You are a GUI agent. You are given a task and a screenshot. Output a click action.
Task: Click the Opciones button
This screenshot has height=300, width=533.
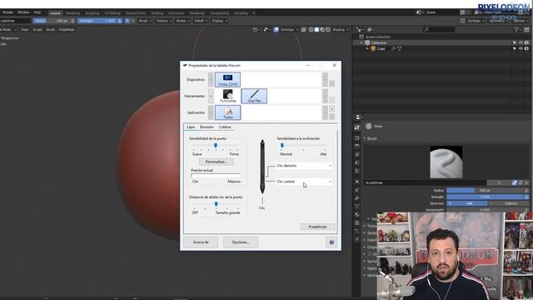pos(241,242)
